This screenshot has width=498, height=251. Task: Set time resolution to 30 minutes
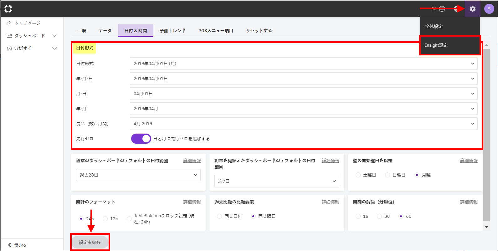379,216
